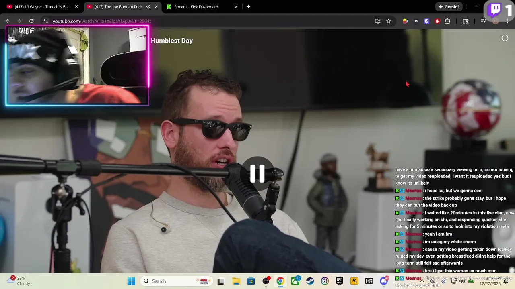Open the purple P extension icon
This screenshot has width=515, height=289.
click(426, 21)
